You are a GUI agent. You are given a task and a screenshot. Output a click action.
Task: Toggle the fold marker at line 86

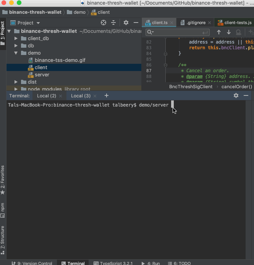(165, 65)
